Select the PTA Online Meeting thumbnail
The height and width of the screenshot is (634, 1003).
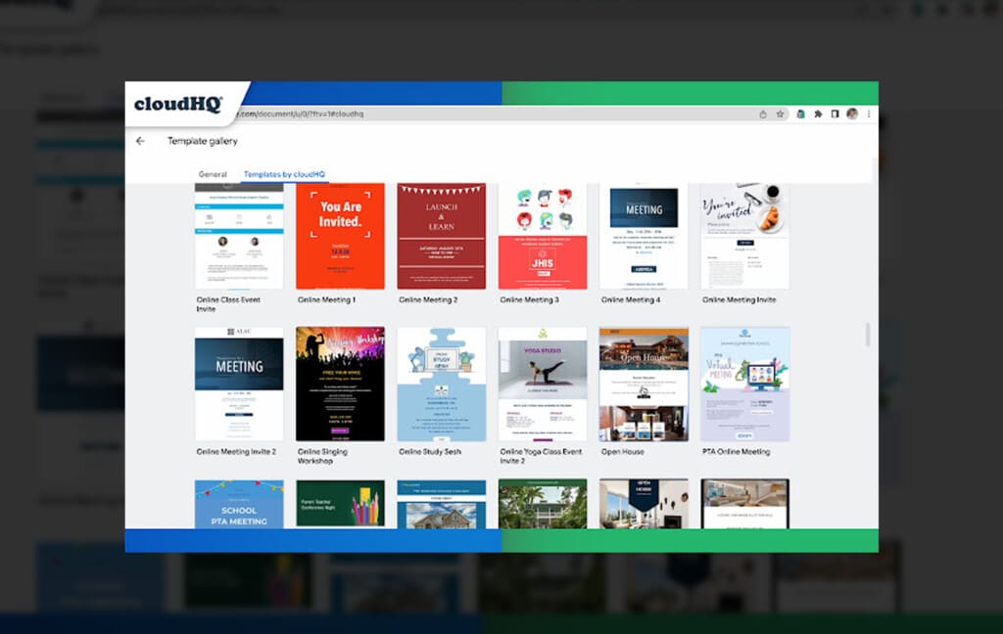pos(744,385)
